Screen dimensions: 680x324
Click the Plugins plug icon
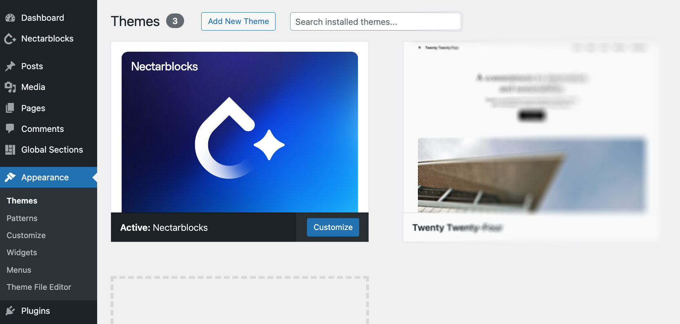(x=10, y=311)
